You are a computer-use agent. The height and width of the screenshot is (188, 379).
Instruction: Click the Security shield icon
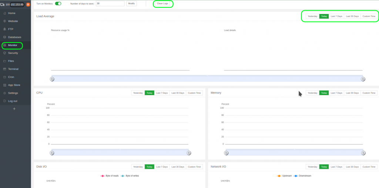[x=4, y=53]
